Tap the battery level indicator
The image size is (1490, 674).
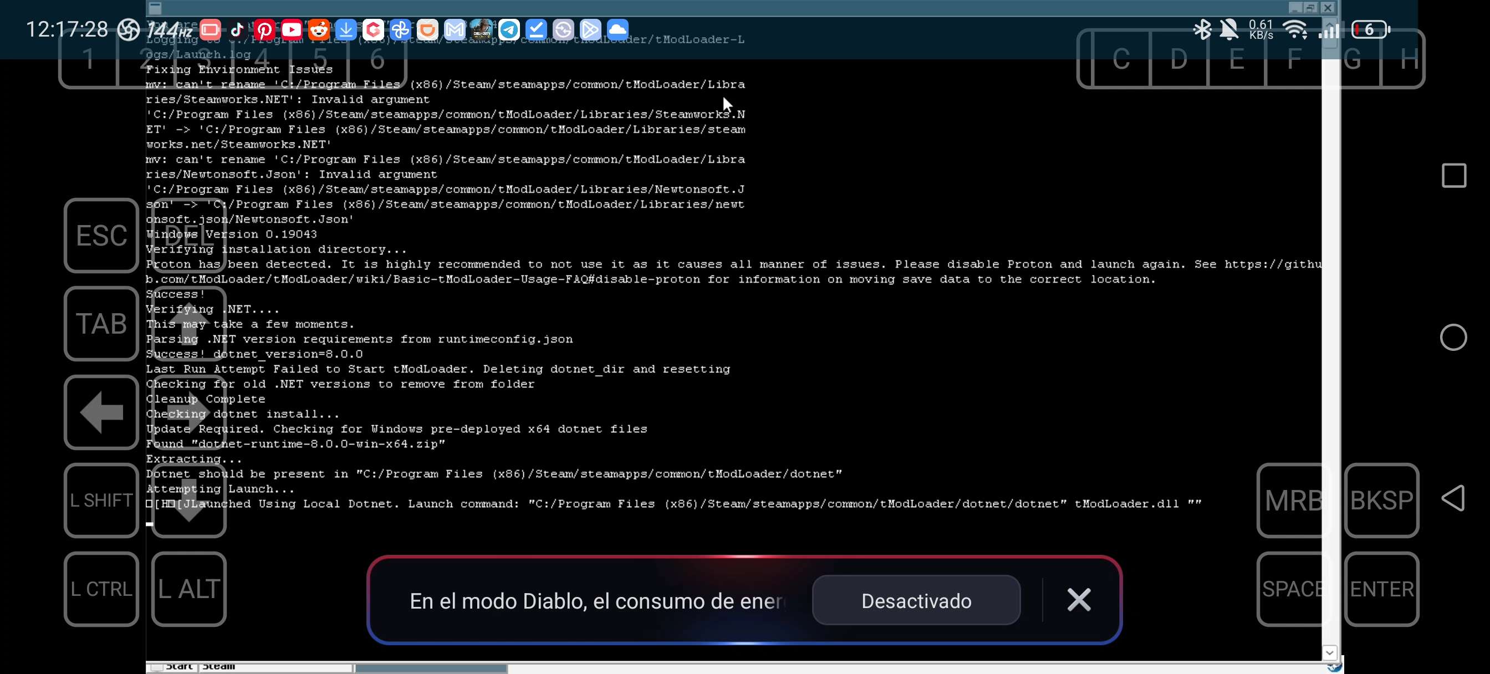[1370, 29]
